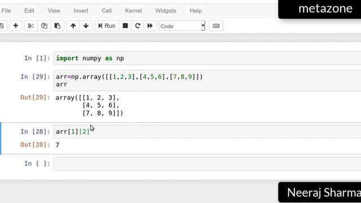Open the File menu
Image resolution: width=361 pixels, height=203 pixels.
6,11
